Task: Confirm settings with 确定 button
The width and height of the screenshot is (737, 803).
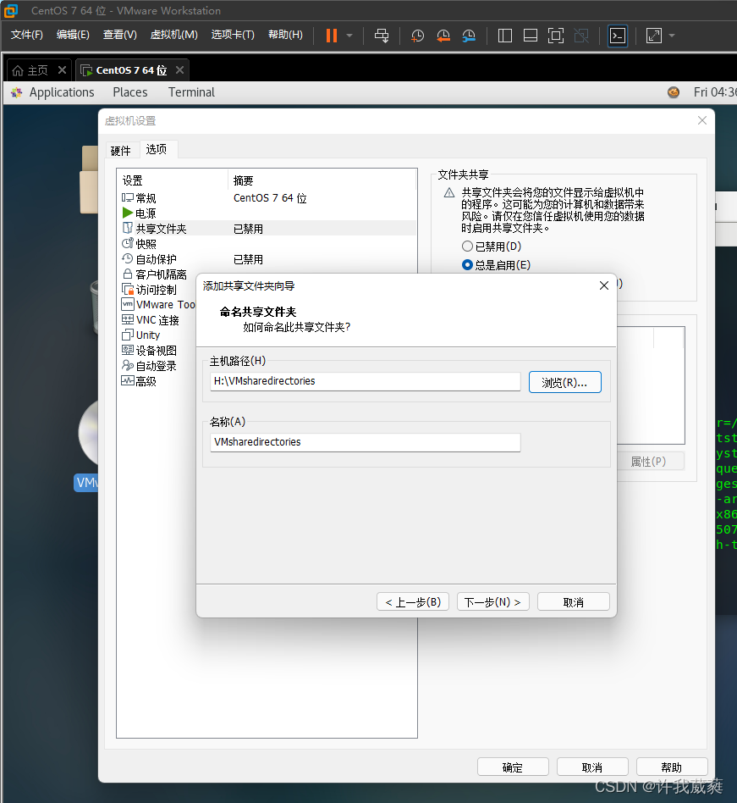Action: (513, 767)
